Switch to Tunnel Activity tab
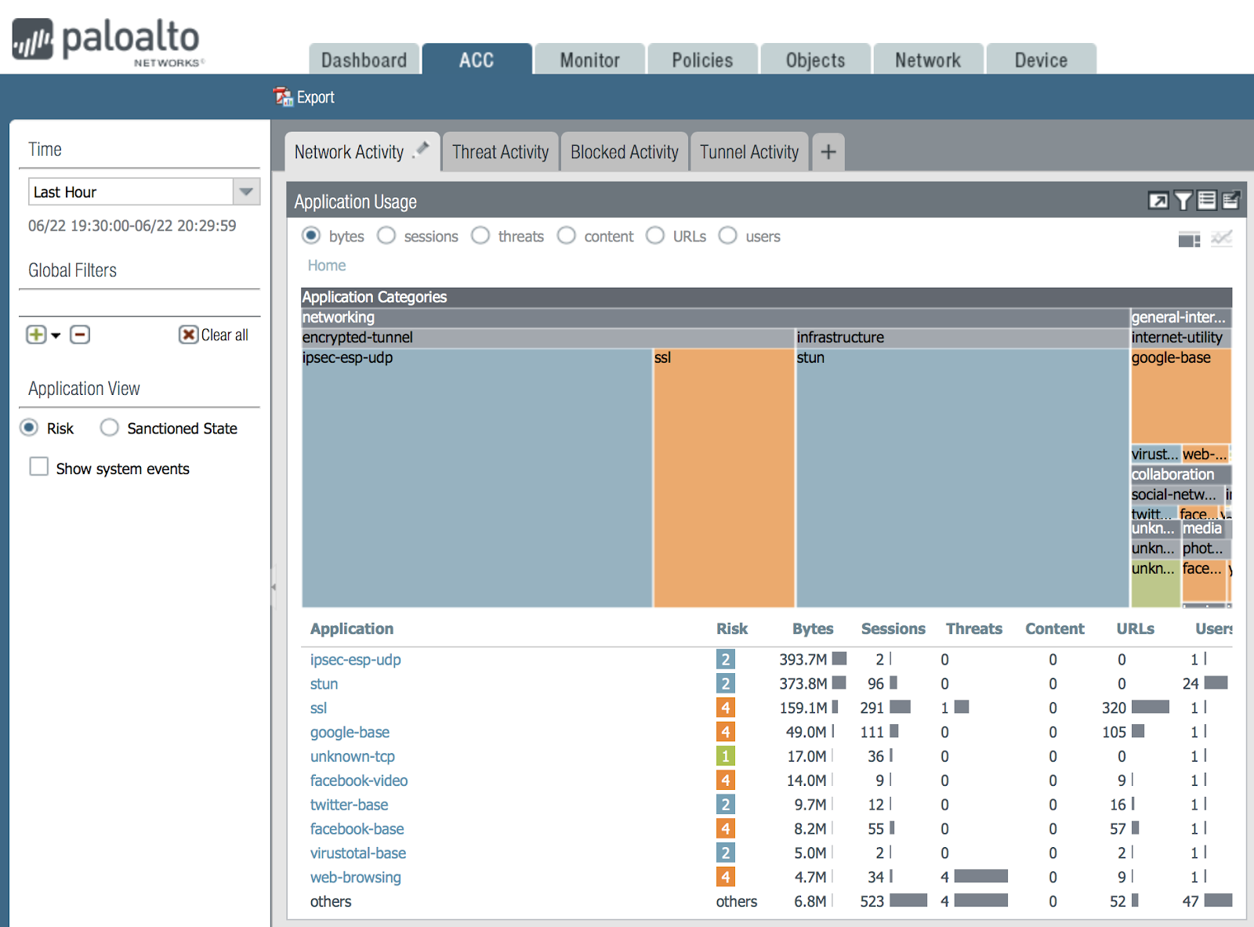 pos(749,152)
